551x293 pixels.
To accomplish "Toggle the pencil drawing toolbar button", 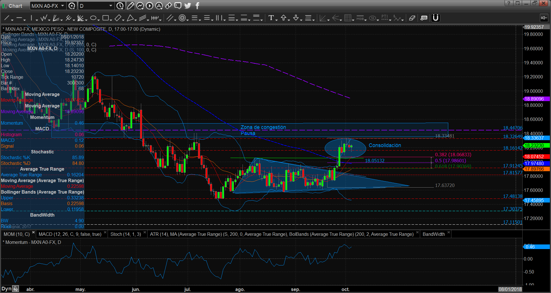I will tap(130, 6).
